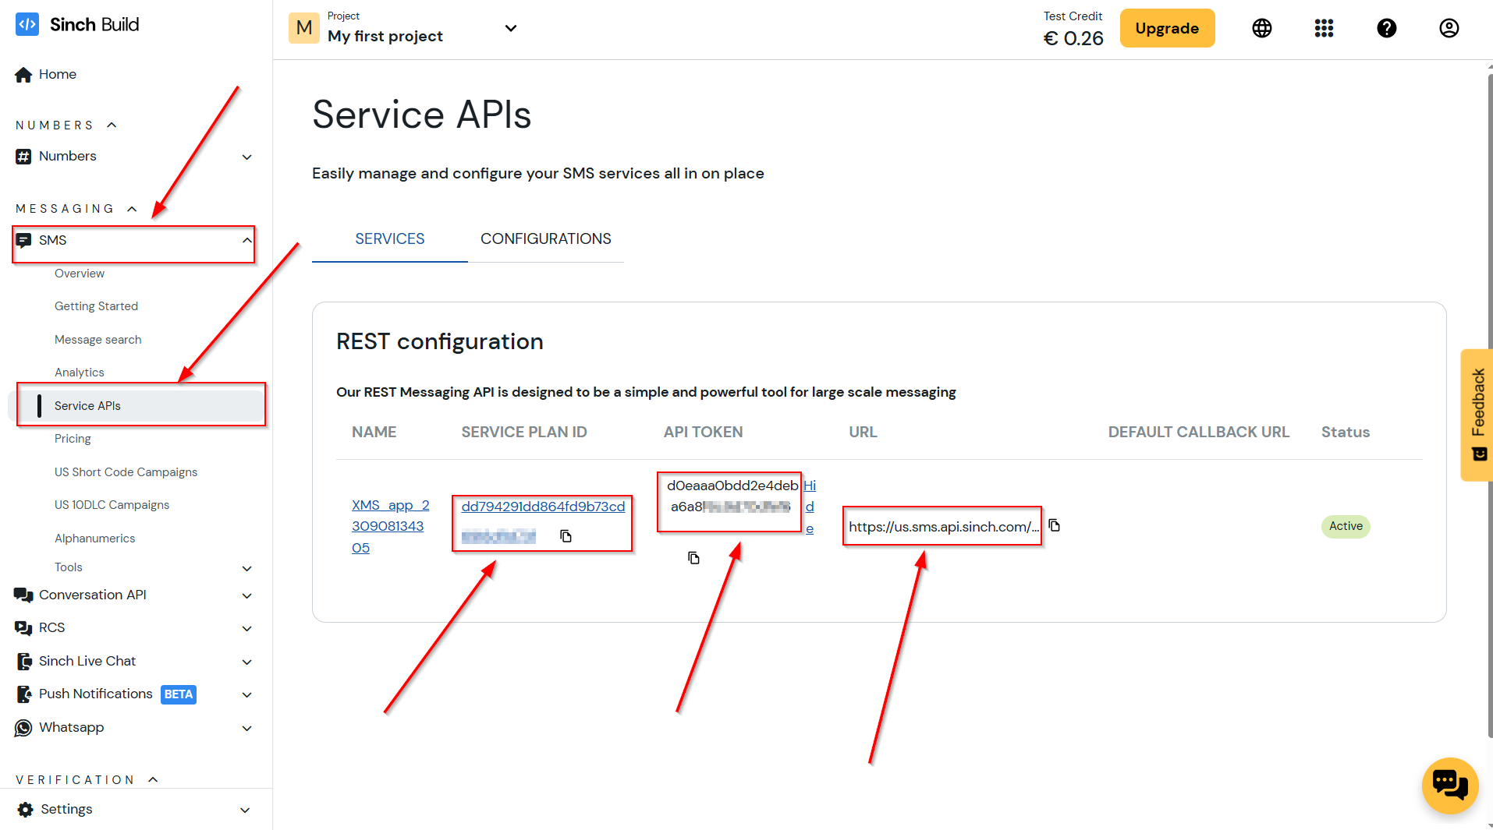This screenshot has height=830, width=1493.
Task: Expand the Conversation API chevron
Action: pos(246,595)
